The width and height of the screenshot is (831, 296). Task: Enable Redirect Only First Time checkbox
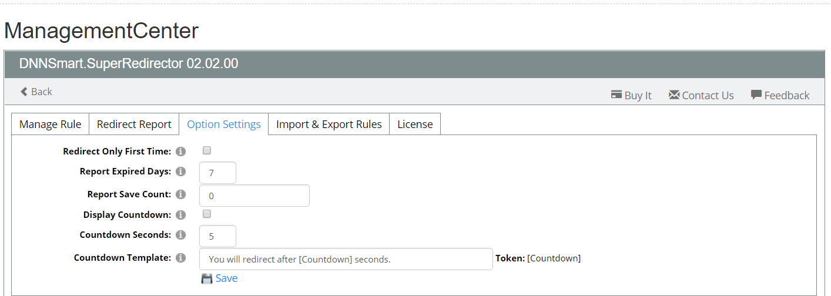point(207,151)
